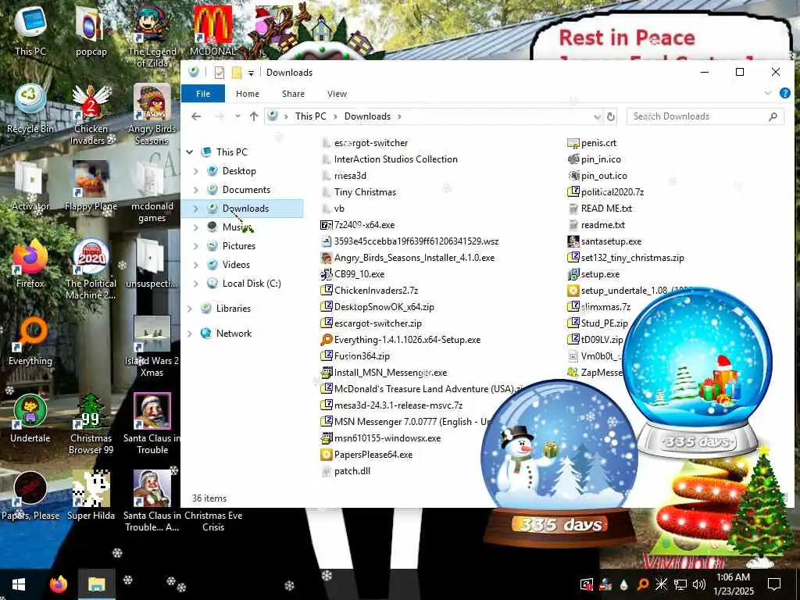The height and width of the screenshot is (600, 800).
Task: Expand the Network tree node
Action: 190,334
